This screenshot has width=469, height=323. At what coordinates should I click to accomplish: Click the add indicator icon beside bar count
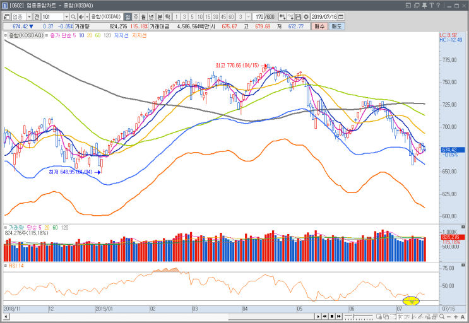tap(282, 17)
